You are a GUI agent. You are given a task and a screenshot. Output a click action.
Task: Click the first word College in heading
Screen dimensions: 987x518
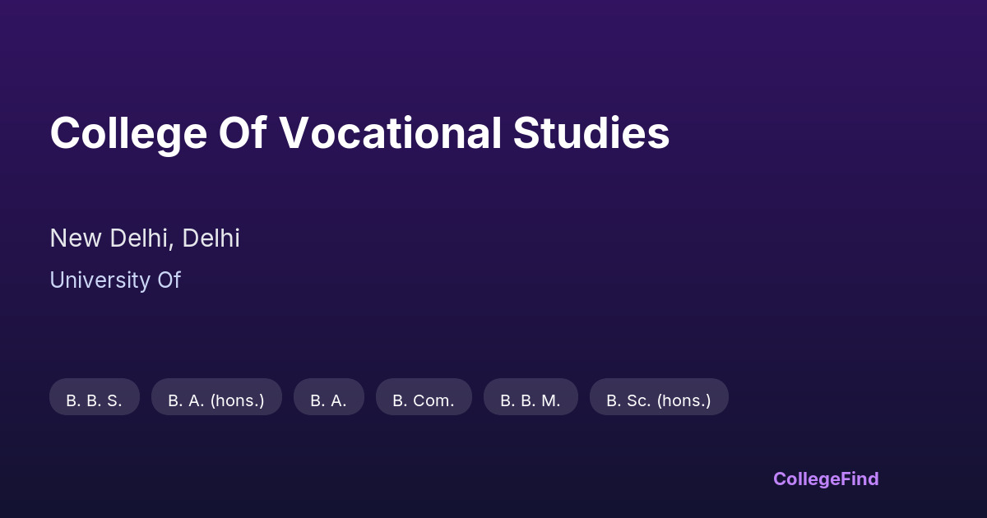(128, 133)
